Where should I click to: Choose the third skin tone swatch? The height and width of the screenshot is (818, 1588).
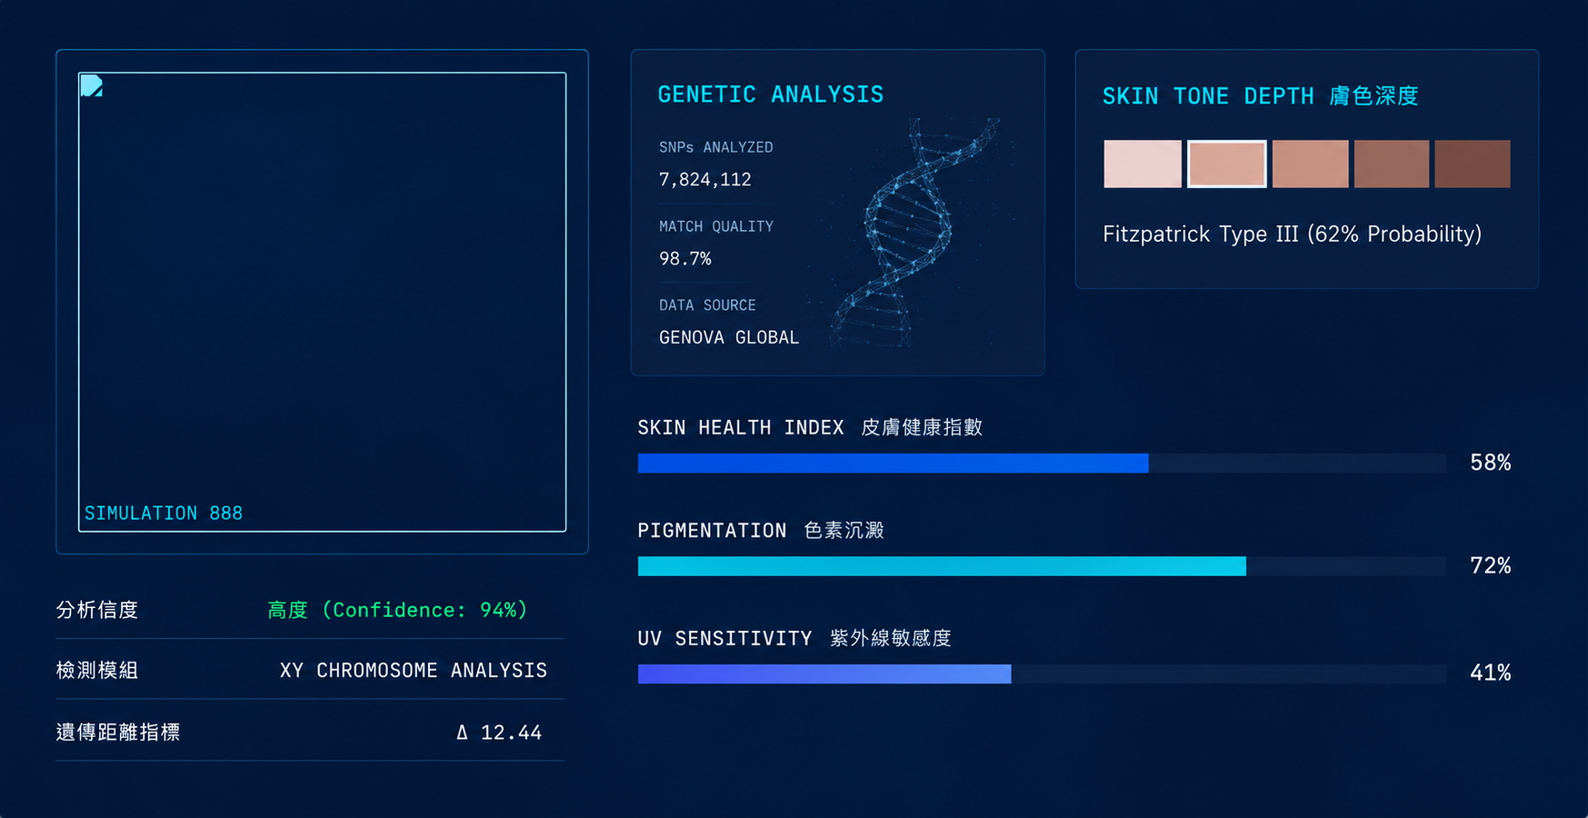[1310, 164]
